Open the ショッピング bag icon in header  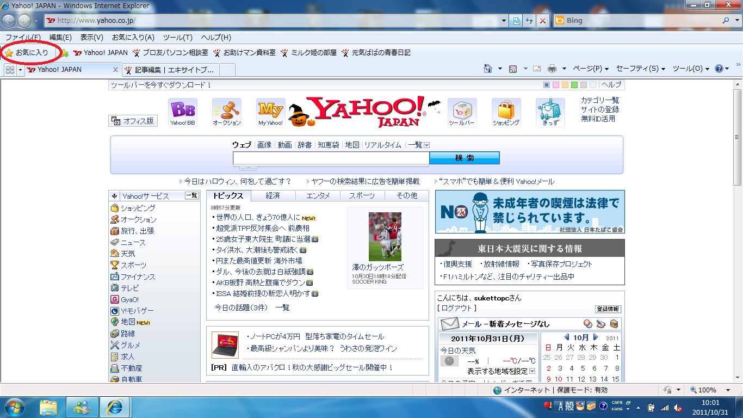point(506,112)
